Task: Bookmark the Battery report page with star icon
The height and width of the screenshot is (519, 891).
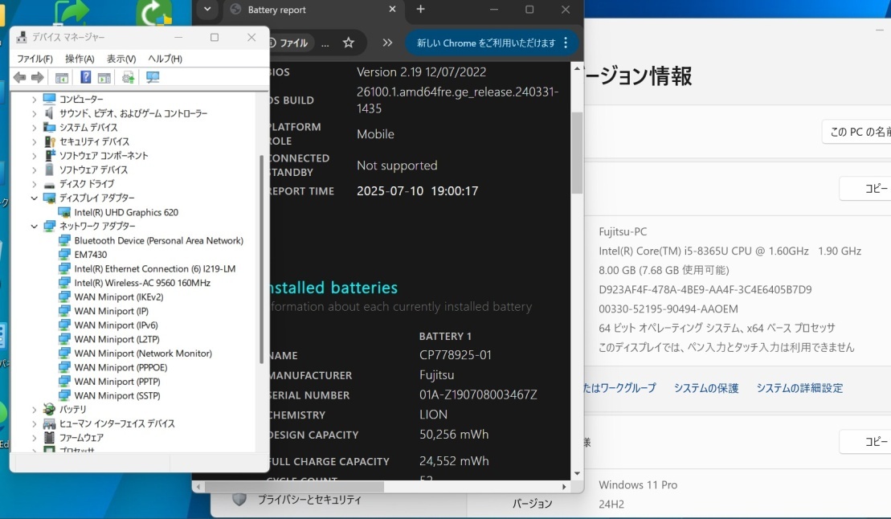Action: (349, 43)
